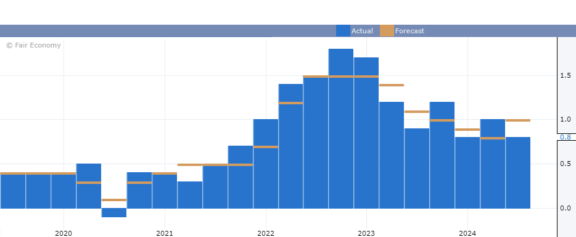This screenshot has width=576, height=237.
Task: Click the forecast marker at 0.9 level
Action: tap(467, 130)
